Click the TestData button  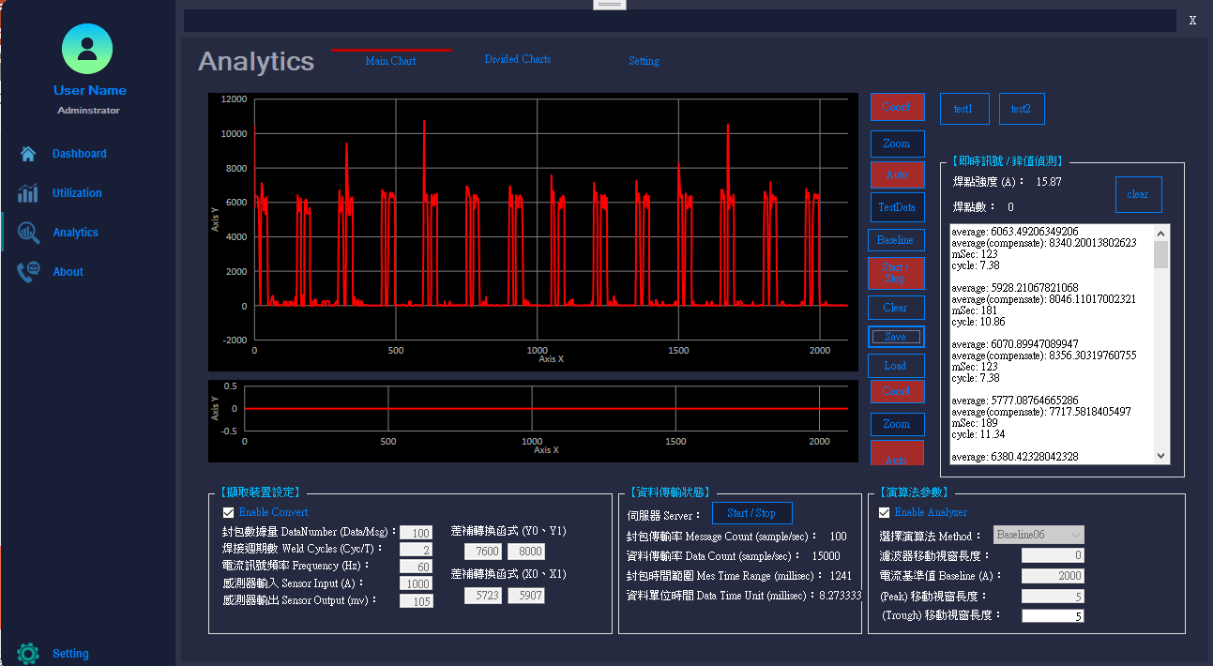pyautogui.click(x=897, y=206)
